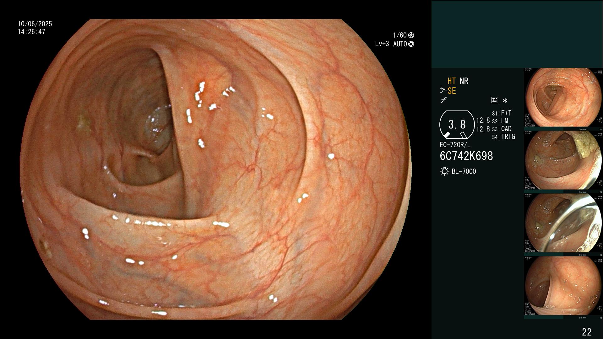Image resolution: width=603 pixels, height=339 pixels.
Task: Toggle the NR noise reduction indicator
Action: point(464,81)
